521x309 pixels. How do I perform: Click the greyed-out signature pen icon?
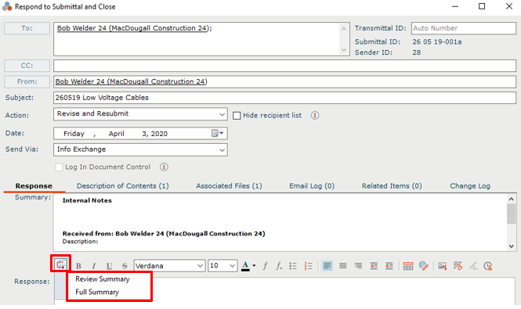tap(473, 266)
